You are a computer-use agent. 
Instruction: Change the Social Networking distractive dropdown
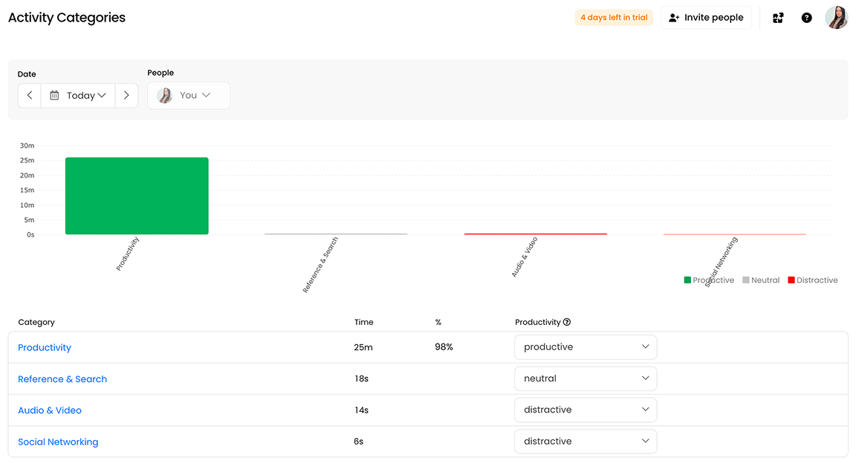click(586, 441)
